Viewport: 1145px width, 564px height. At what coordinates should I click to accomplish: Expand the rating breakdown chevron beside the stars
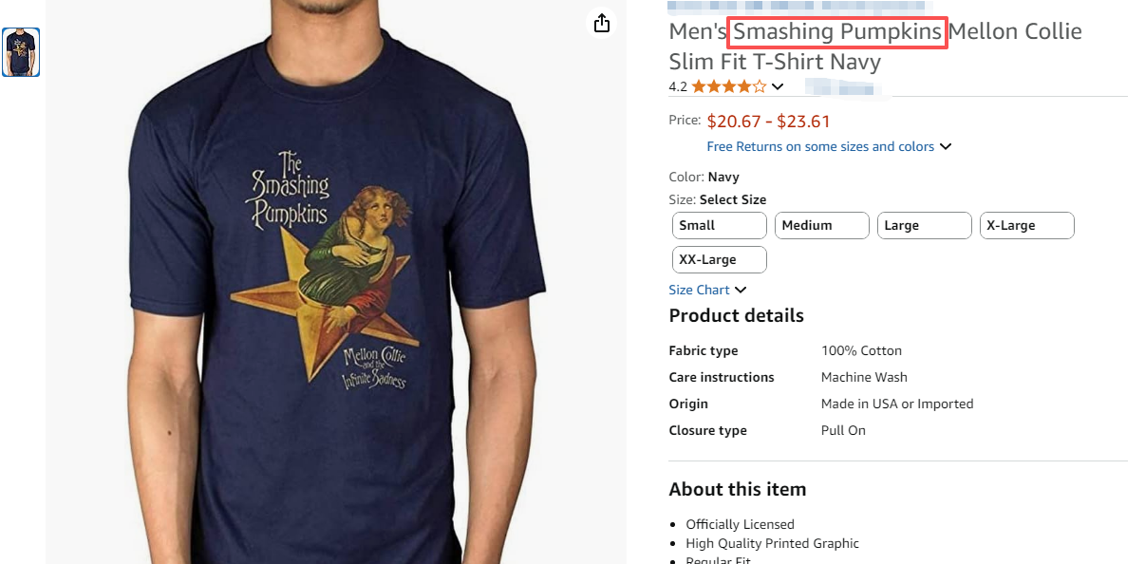778,87
